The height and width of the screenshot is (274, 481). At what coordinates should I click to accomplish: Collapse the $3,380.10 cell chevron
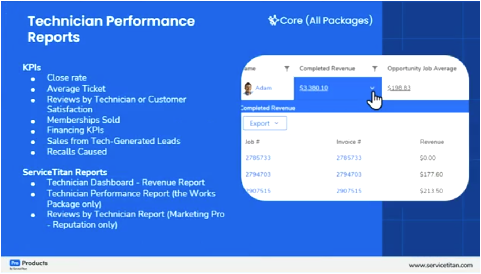click(372, 88)
